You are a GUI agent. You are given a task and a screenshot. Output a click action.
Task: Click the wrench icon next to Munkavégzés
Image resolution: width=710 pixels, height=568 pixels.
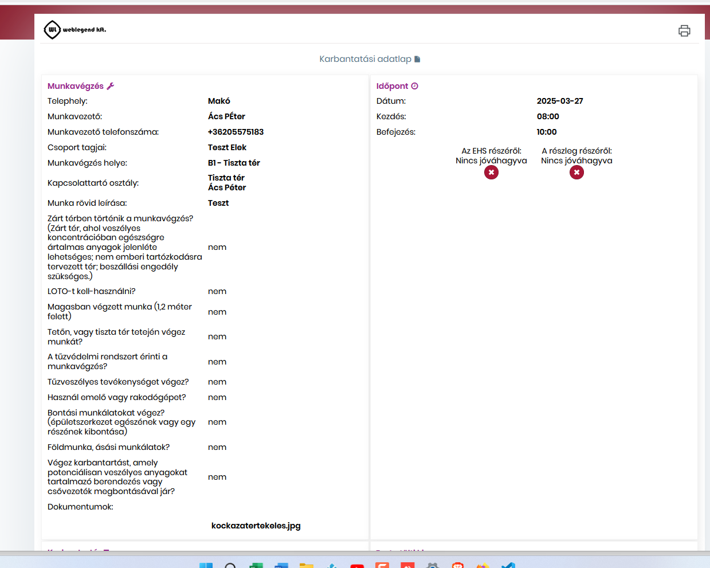coord(111,86)
